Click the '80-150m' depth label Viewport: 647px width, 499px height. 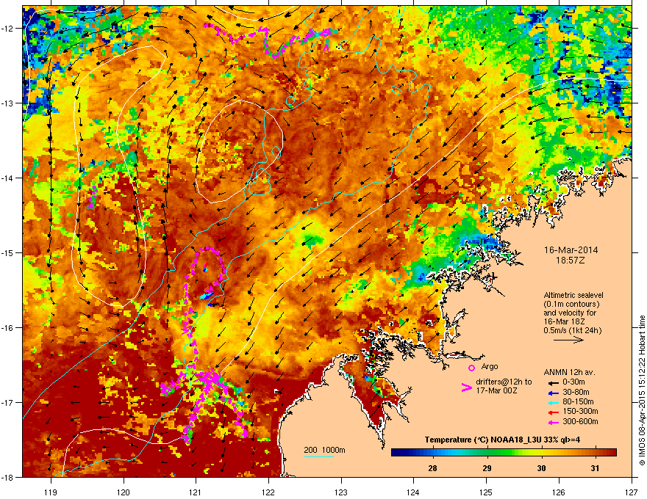tap(578, 402)
